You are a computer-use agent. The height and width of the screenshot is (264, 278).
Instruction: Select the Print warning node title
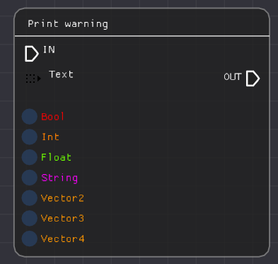pyautogui.click(x=68, y=24)
